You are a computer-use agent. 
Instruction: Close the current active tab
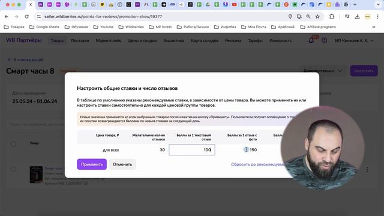click(x=31, y=5)
